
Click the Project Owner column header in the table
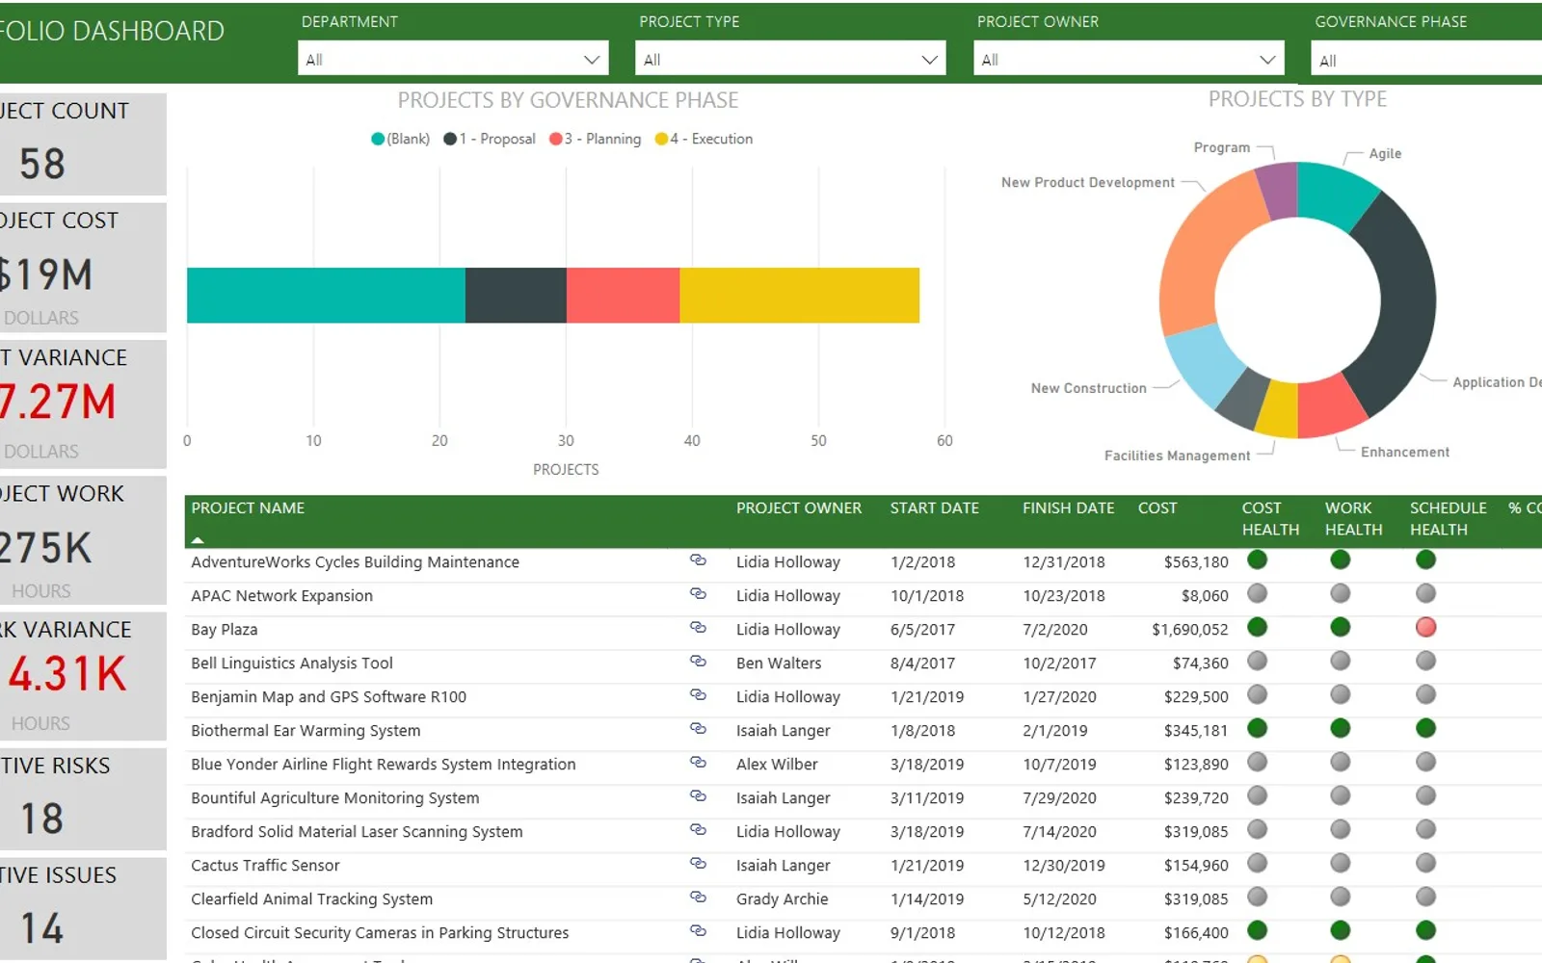tap(799, 508)
